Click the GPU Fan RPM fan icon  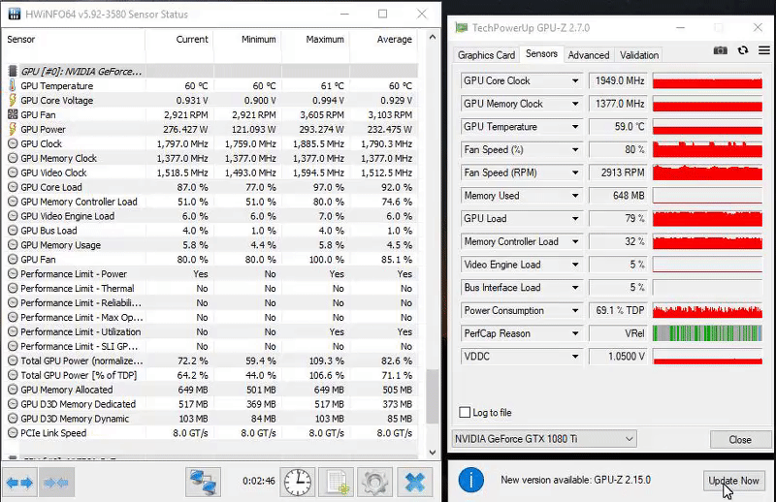click(13, 114)
